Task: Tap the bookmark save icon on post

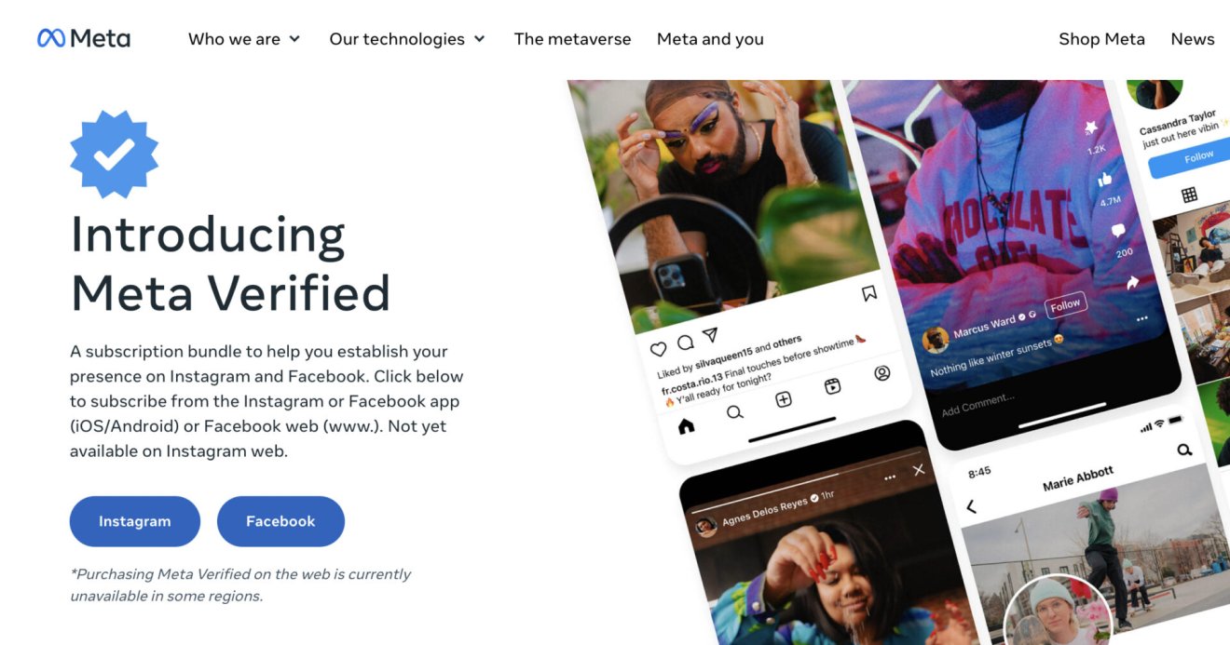Action: tap(869, 293)
